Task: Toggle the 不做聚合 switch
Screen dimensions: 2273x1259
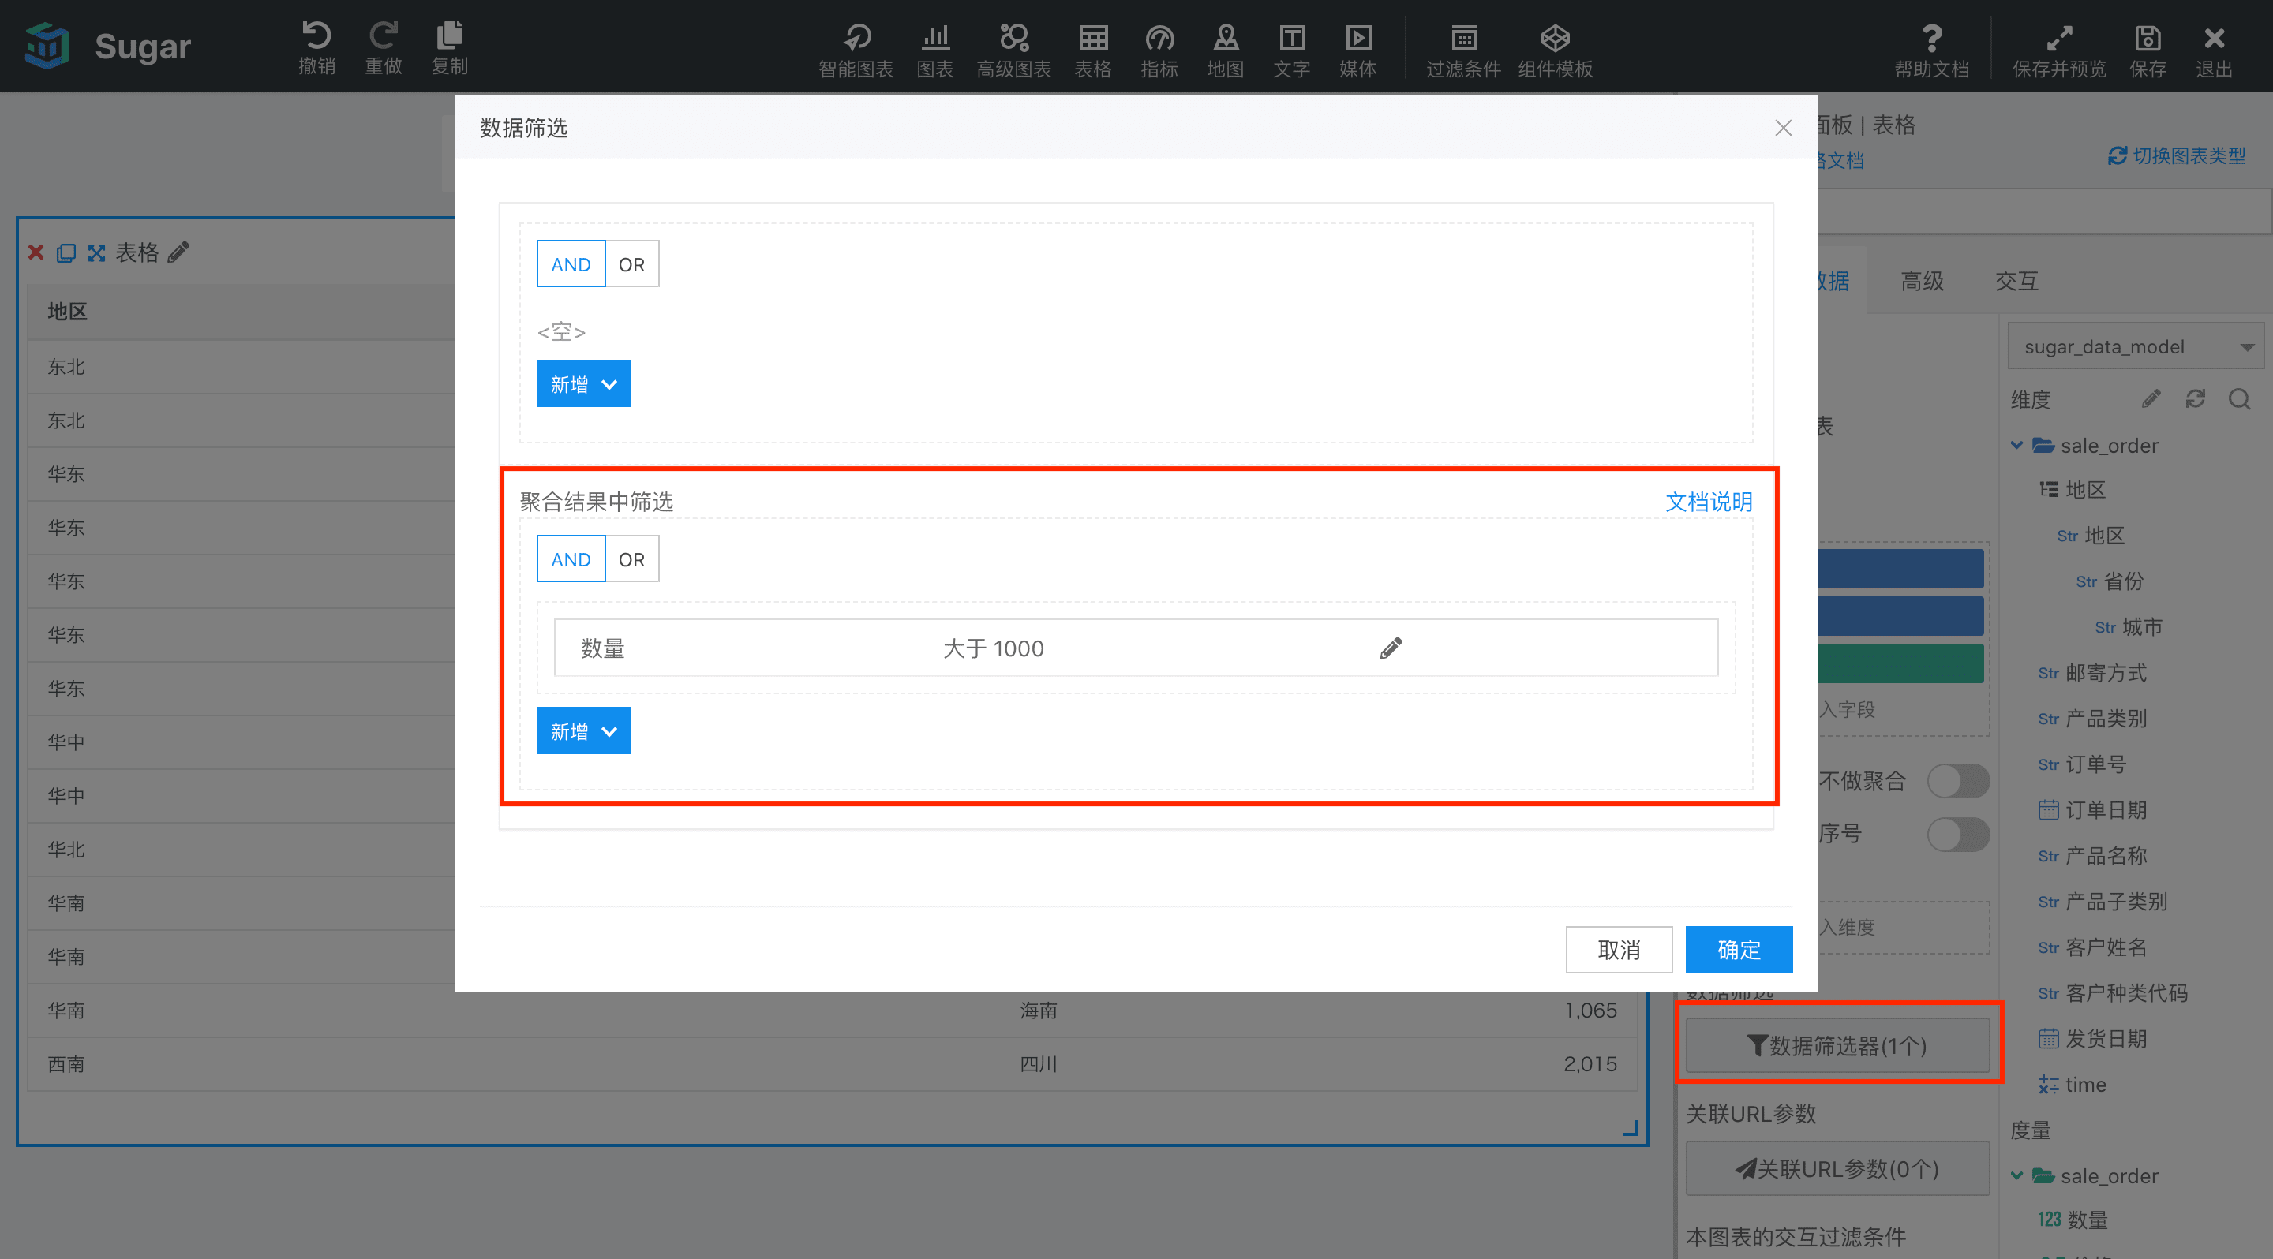Action: (x=1958, y=780)
